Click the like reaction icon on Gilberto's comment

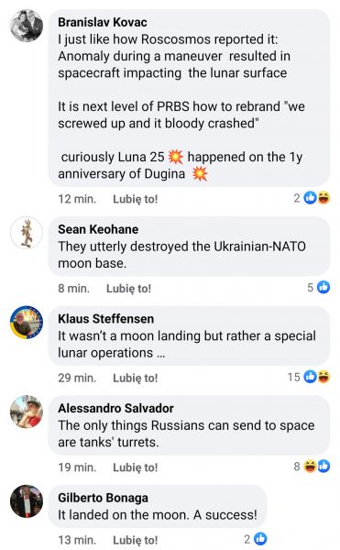click(x=260, y=538)
